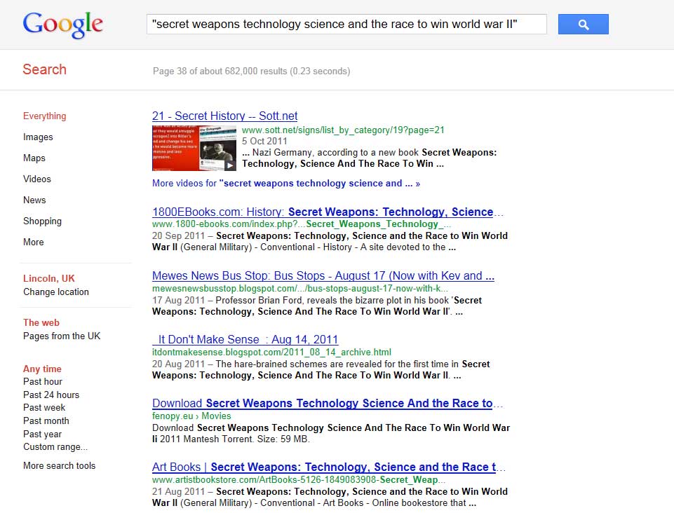
Task: Play the Sott.net video thumbnail
Action: coord(194,149)
